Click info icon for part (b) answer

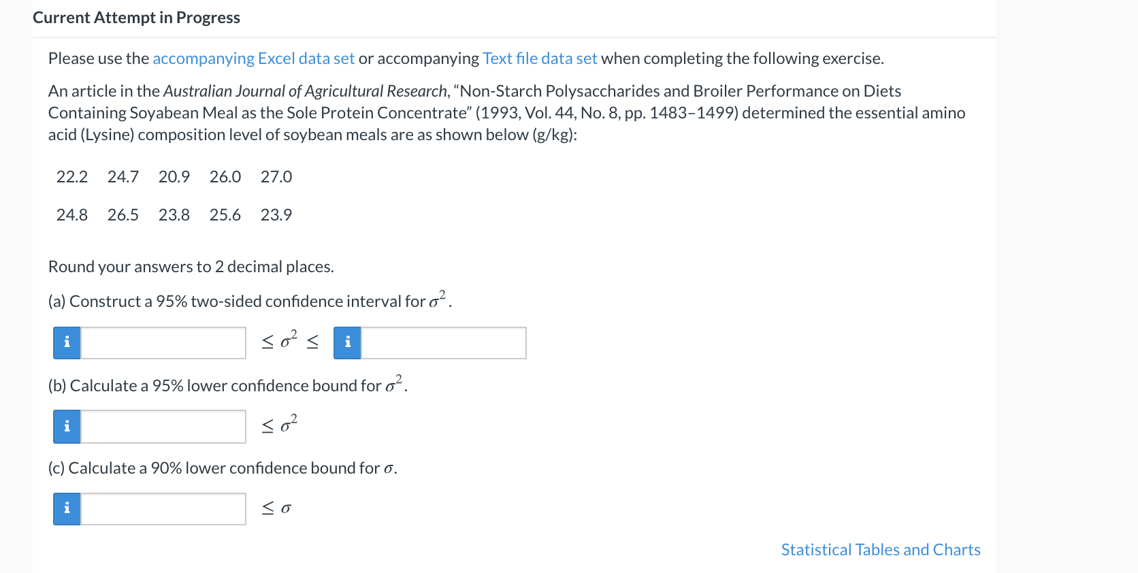pyautogui.click(x=67, y=427)
